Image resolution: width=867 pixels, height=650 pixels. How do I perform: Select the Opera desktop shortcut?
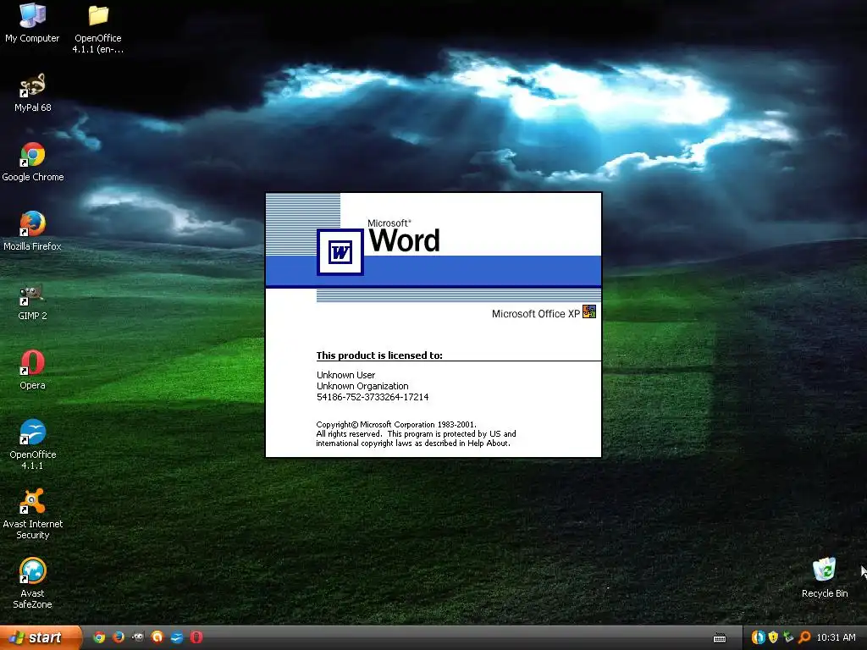pyautogui.click(x=33, y=371)
